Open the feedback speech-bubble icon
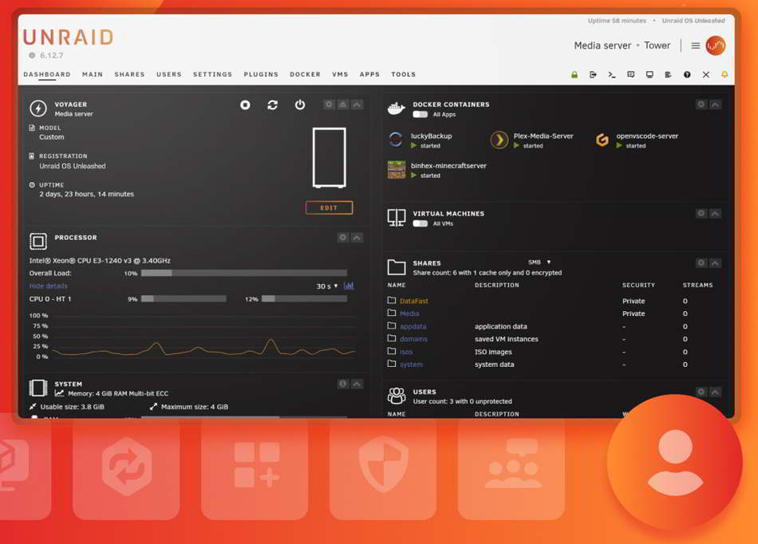 631,74
